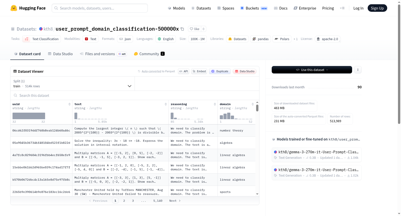Switch to the Community tab
The width and height of the screenshot is (401, 216).
tap(149, 54)
